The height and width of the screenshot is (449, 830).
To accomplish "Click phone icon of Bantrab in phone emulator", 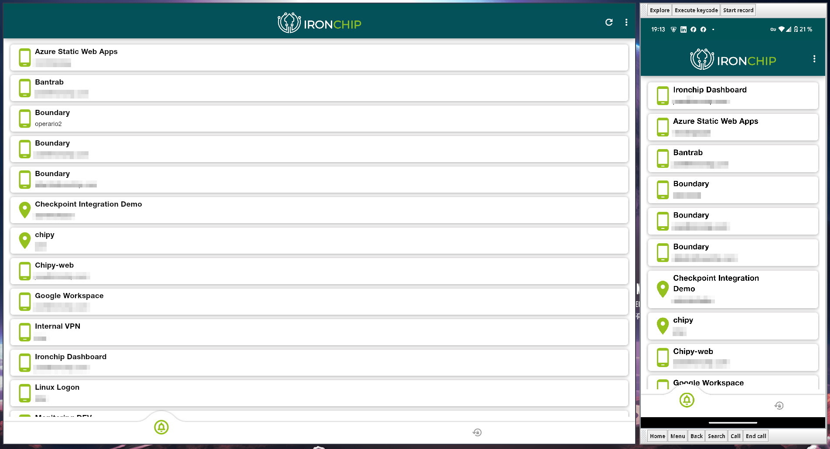I will [x=663, y=159].
